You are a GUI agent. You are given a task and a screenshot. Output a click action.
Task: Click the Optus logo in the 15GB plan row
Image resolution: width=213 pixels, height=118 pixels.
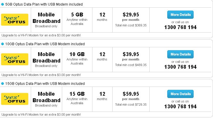(x=15, y=99)
